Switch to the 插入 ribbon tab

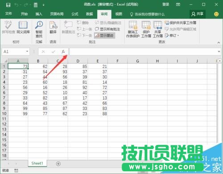[39, 14]
